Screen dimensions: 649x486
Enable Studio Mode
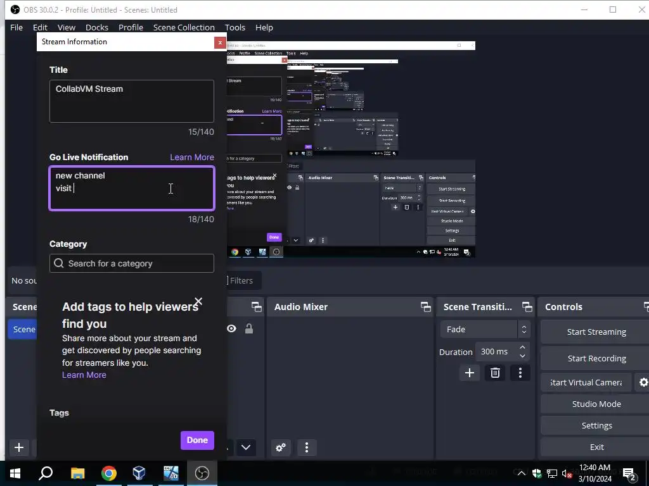click(596, 404)
